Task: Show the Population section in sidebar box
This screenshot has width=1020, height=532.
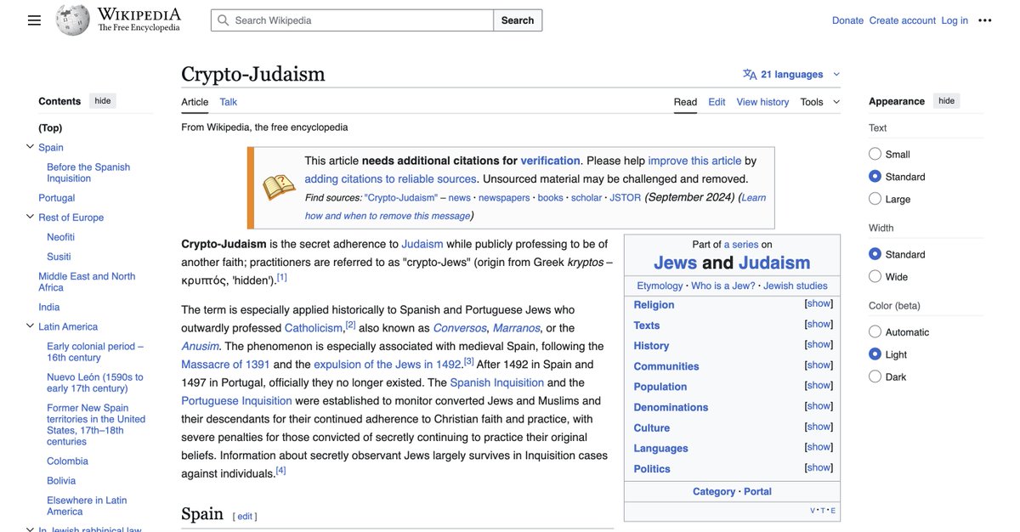Action: tap(819, 385)
